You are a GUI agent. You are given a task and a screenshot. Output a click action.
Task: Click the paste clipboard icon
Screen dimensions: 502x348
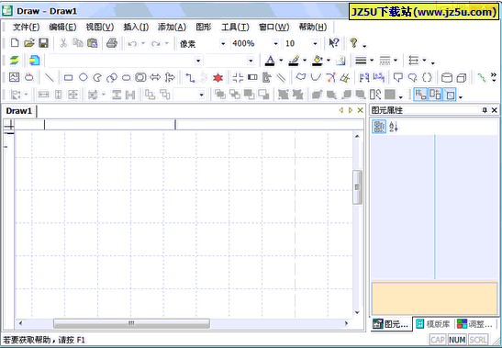click(93, 43)
